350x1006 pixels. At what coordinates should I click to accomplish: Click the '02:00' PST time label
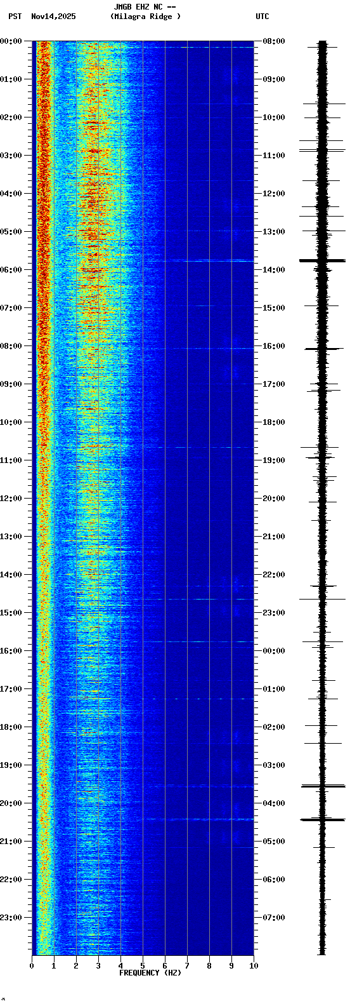pyautogui.click(x=11, y=117)
